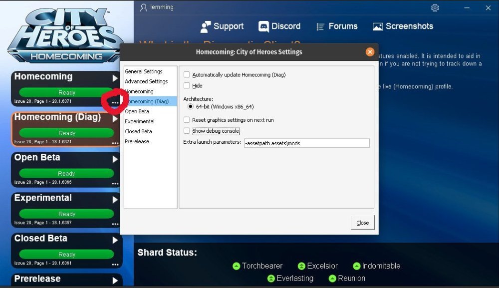Open options menu for Homecoming profile (three dots)
Screen dimensions: 499x288
(115, 102)
